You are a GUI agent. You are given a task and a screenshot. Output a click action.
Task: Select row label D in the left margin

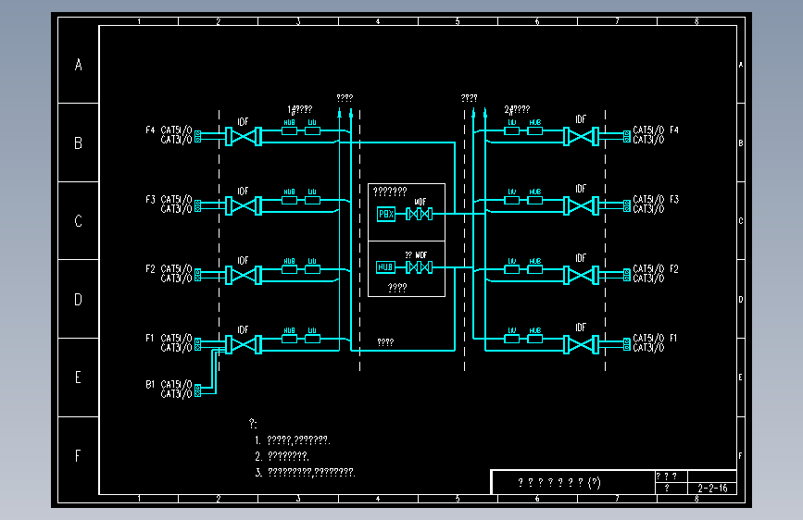click(79, 300)
